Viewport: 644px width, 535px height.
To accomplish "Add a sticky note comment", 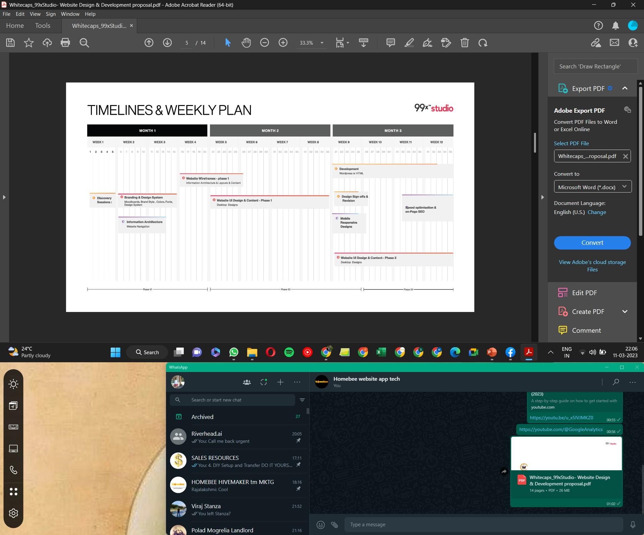I will pos(390,43).
